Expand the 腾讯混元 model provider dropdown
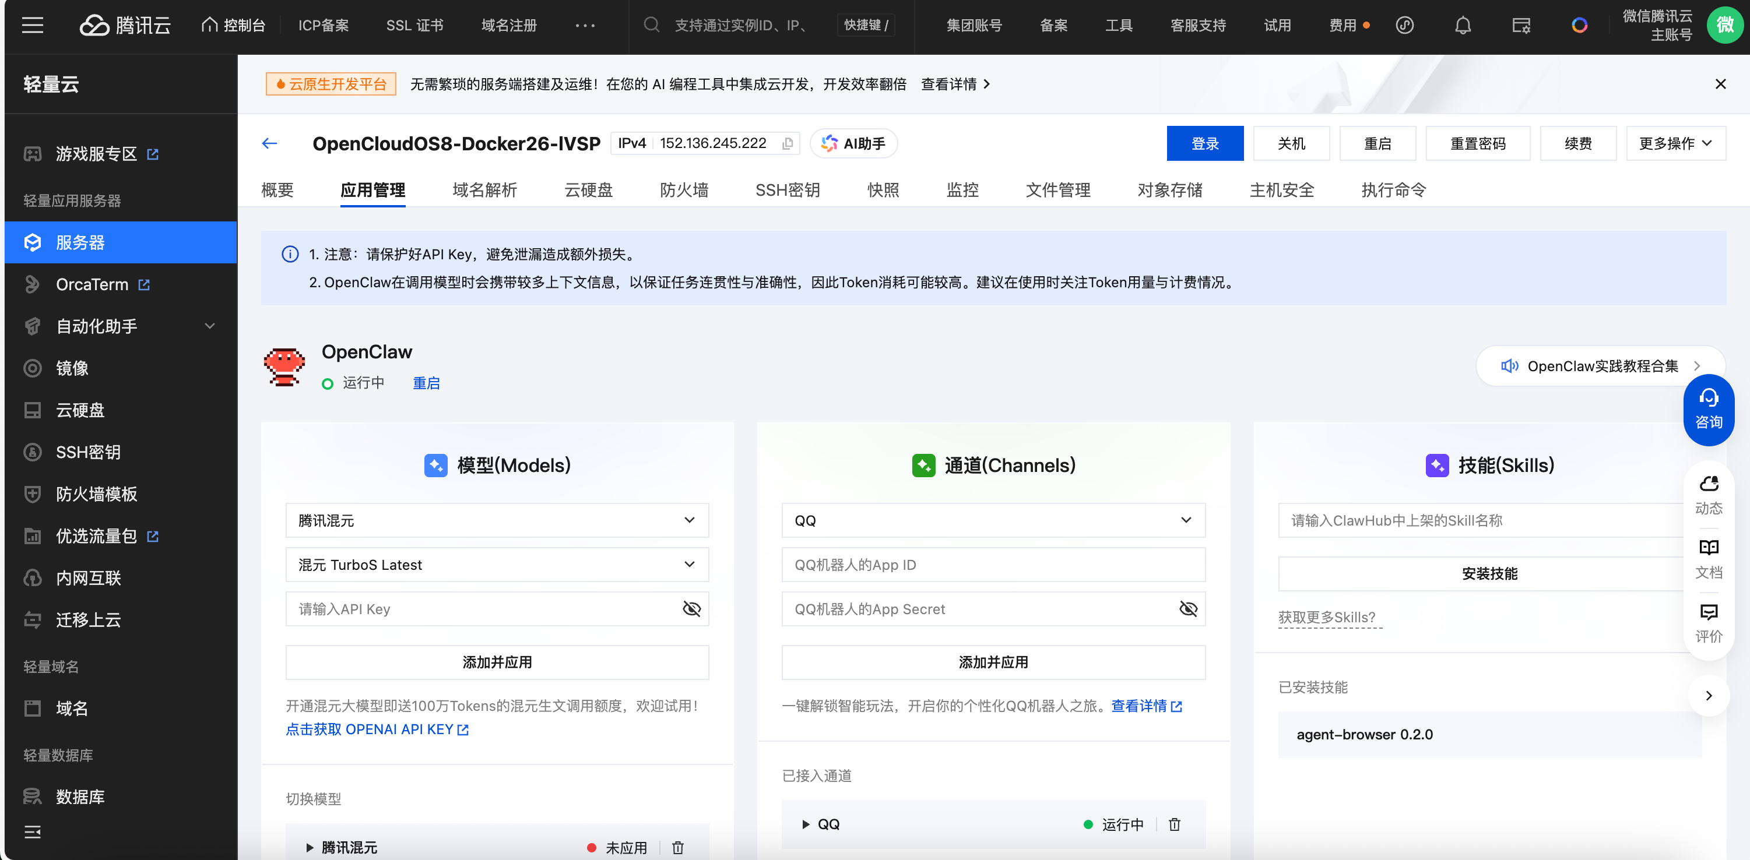Screen dimensions: 1750x860 497,521
